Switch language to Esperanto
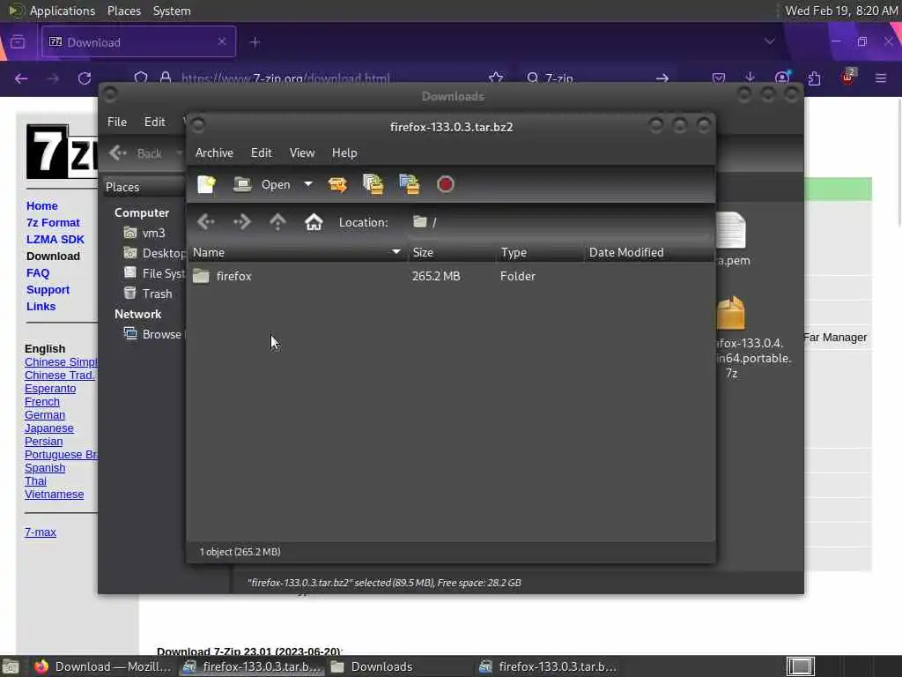Viewport: 902px width, 677px height. coord(50,389)
